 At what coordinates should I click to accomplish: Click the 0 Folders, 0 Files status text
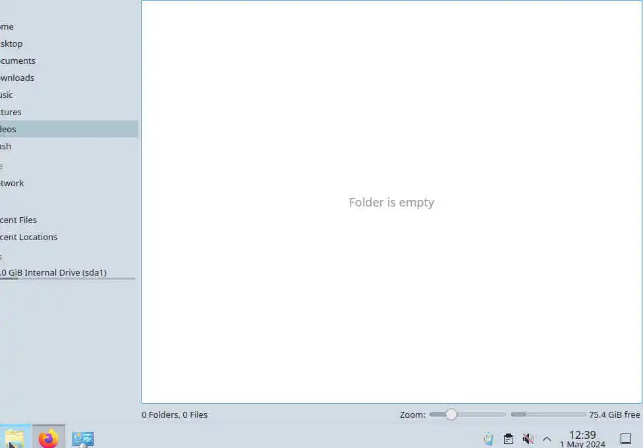coord(175,414)
